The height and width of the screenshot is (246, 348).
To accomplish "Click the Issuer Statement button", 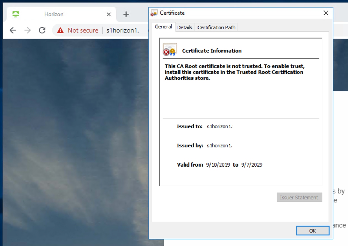I will pyautogui.click(x=299, y=197).
